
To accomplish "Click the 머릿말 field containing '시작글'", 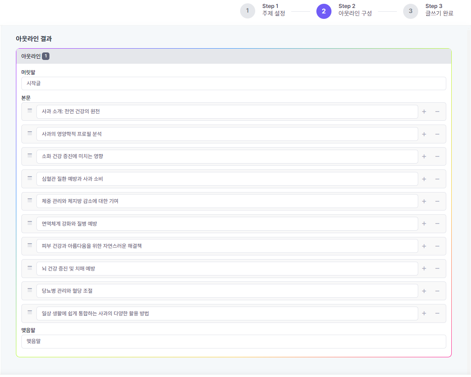I will [234, 83].
